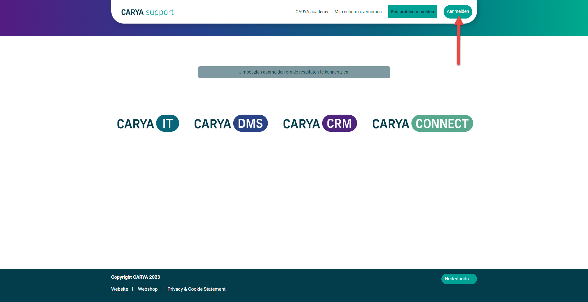Open the CARYA IT product logo
This screenshot has height=302, width=588.
pos(148,123)
